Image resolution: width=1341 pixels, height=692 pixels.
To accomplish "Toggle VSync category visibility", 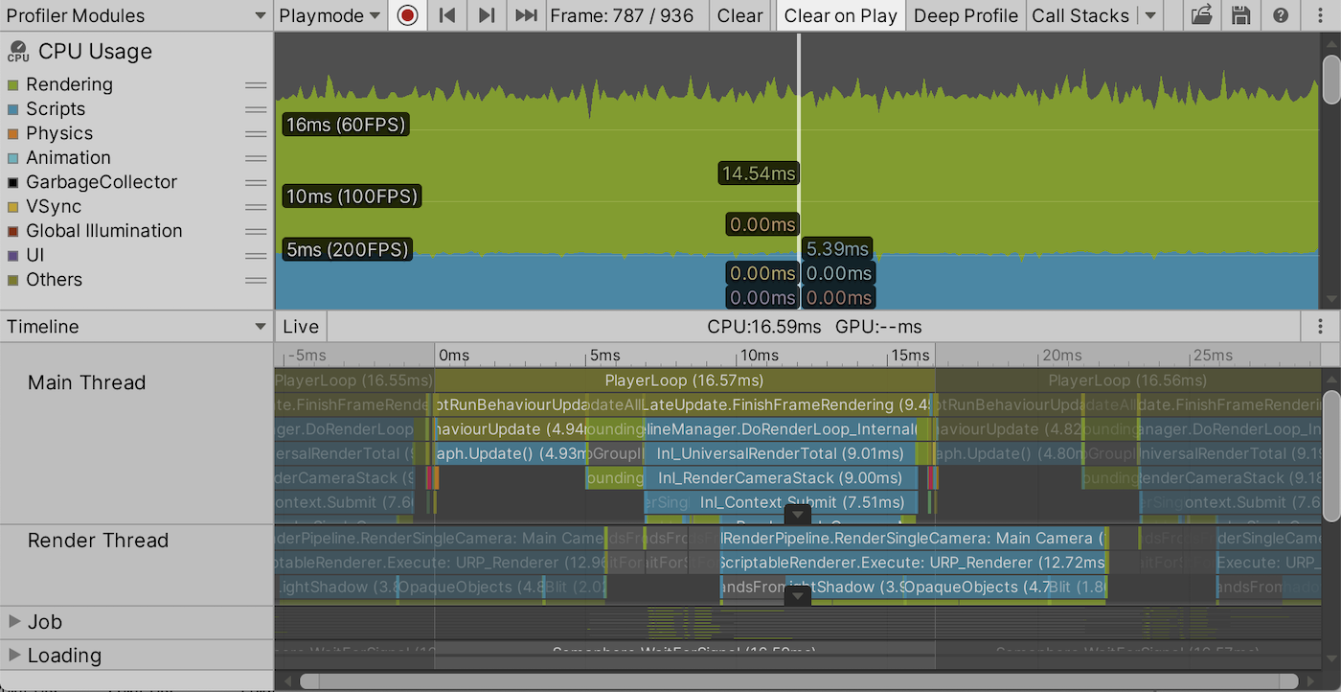I will coord(12,207).
